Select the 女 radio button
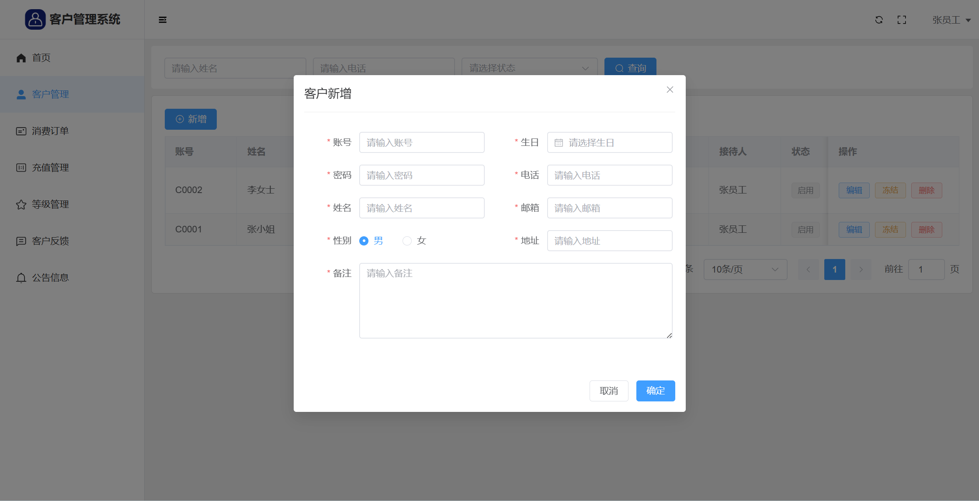979x501 pixels. (x=407, y=241)
